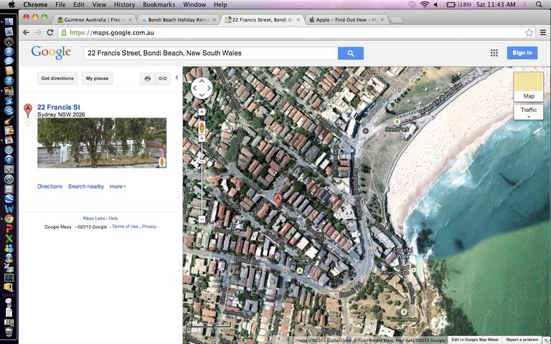
Task: Click the Chrome address bar
Action: (295, 33)
